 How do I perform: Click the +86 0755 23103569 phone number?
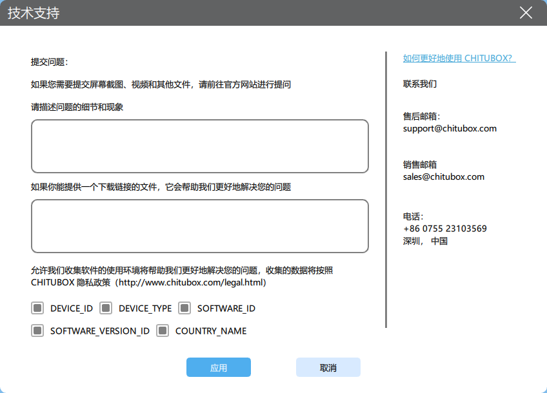tap(444, 229)
